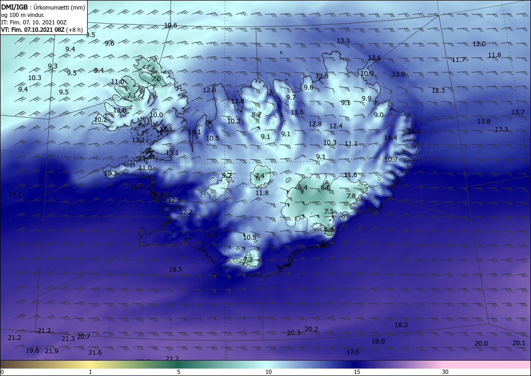Click the map value 10.7

pyautogui.click(x=391, y=160)
